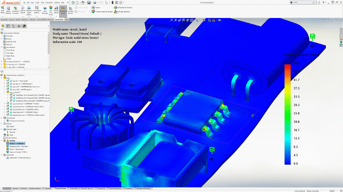
Task: Click Include Image for Report
Action: click(x=102, y=12)
